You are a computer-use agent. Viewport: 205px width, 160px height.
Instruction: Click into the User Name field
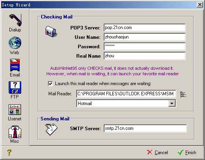pyautogui.click(x=145, y=37)
